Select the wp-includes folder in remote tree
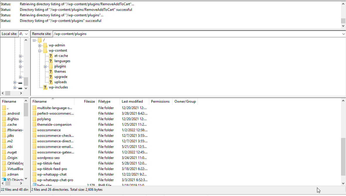The width and height of the screenshot is (346, 196). tap(58, 87)
